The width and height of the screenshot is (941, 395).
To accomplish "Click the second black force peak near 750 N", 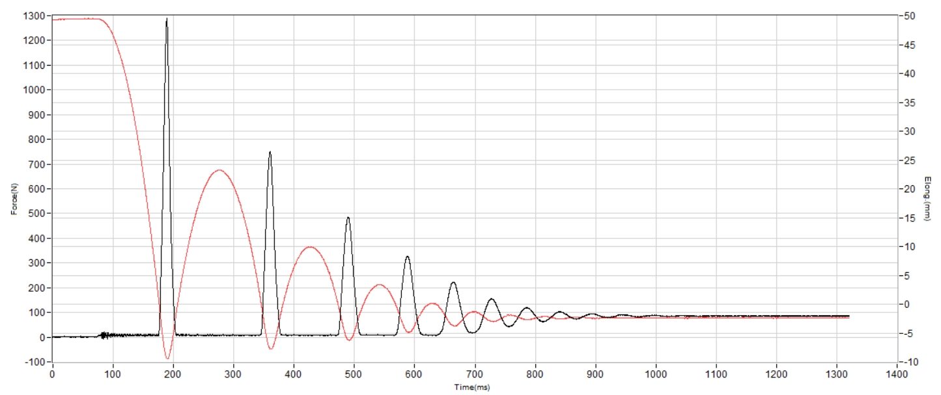I will tap(270, 153).
